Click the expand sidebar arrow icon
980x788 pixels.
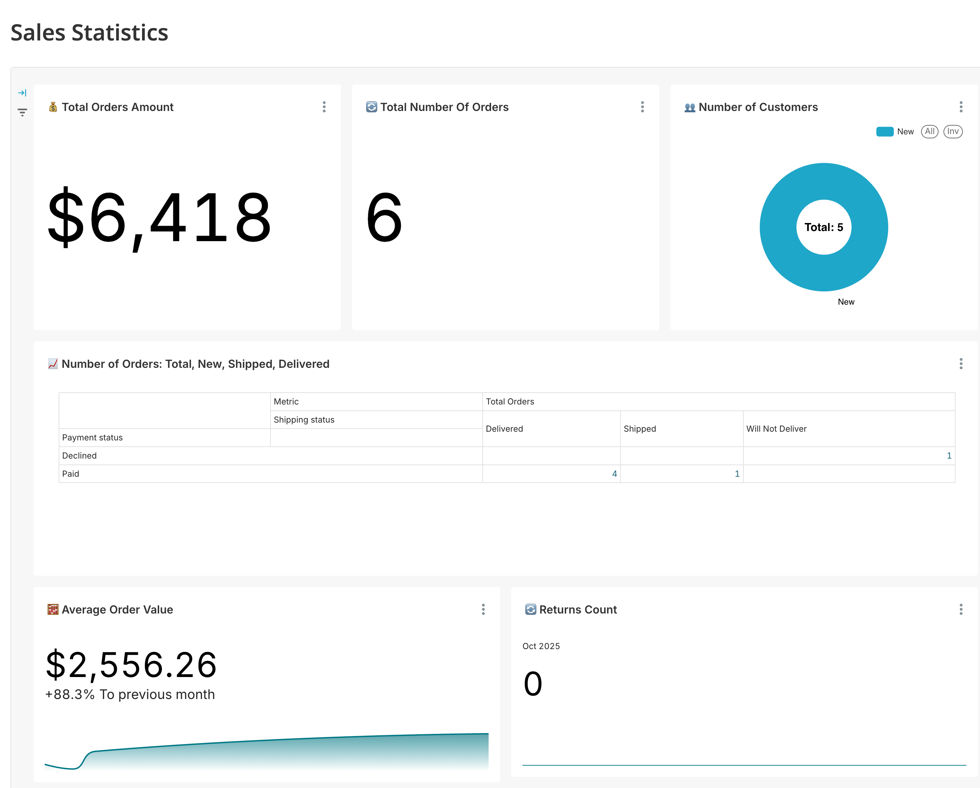22,93
